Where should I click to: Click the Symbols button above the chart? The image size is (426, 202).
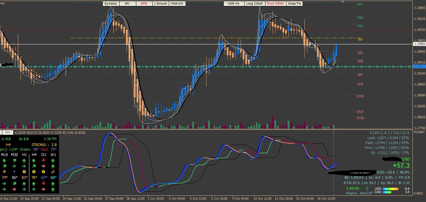coord(110,4)
